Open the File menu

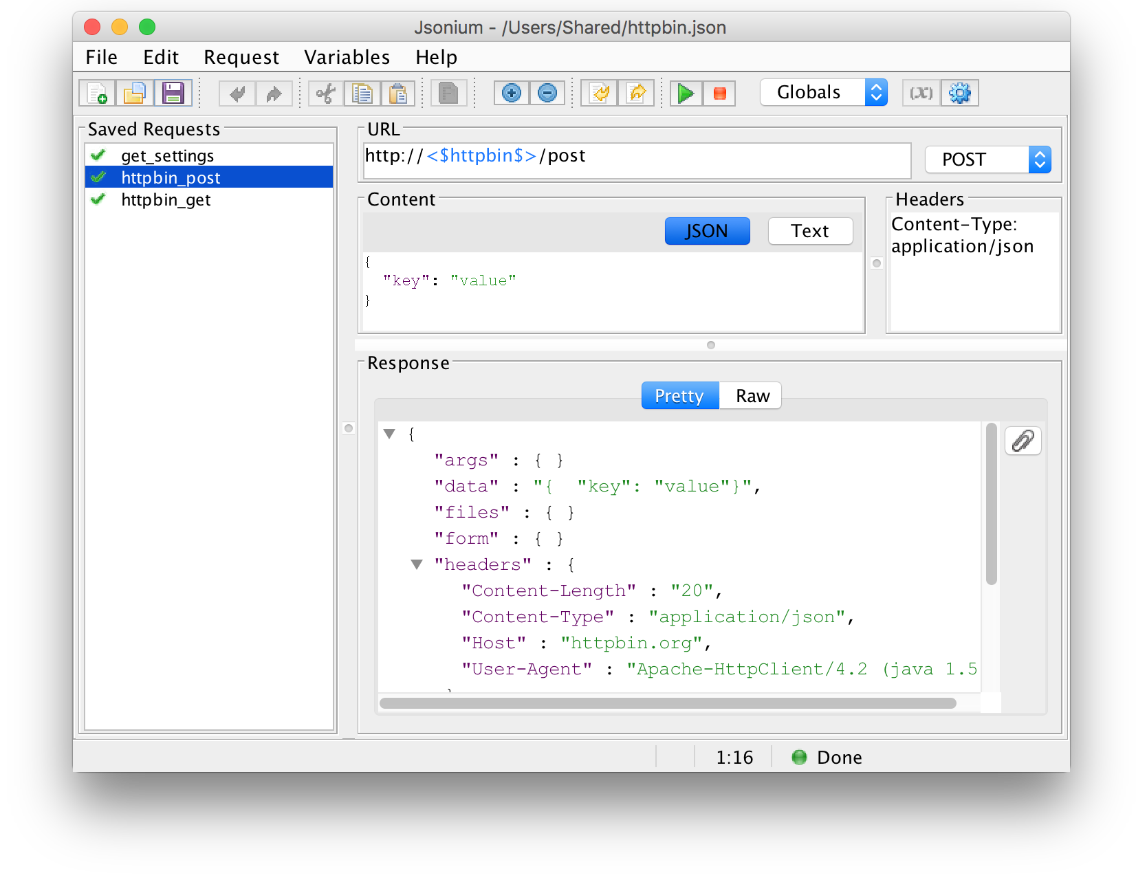[x=102, y=57]
